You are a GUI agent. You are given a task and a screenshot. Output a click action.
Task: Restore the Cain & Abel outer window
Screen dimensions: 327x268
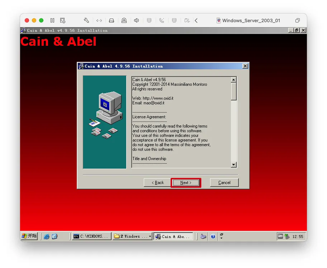pos(296,30)
